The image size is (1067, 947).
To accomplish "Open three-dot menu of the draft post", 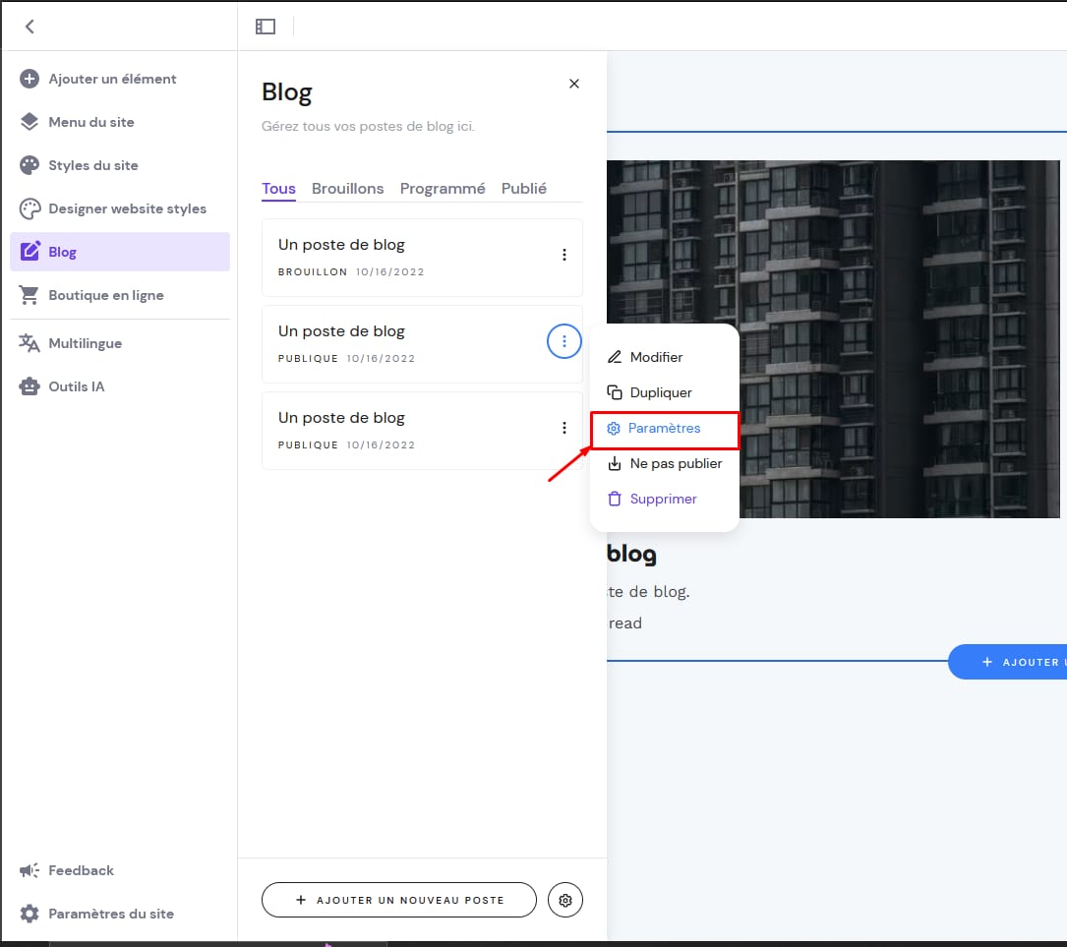I will click(564, 255).
